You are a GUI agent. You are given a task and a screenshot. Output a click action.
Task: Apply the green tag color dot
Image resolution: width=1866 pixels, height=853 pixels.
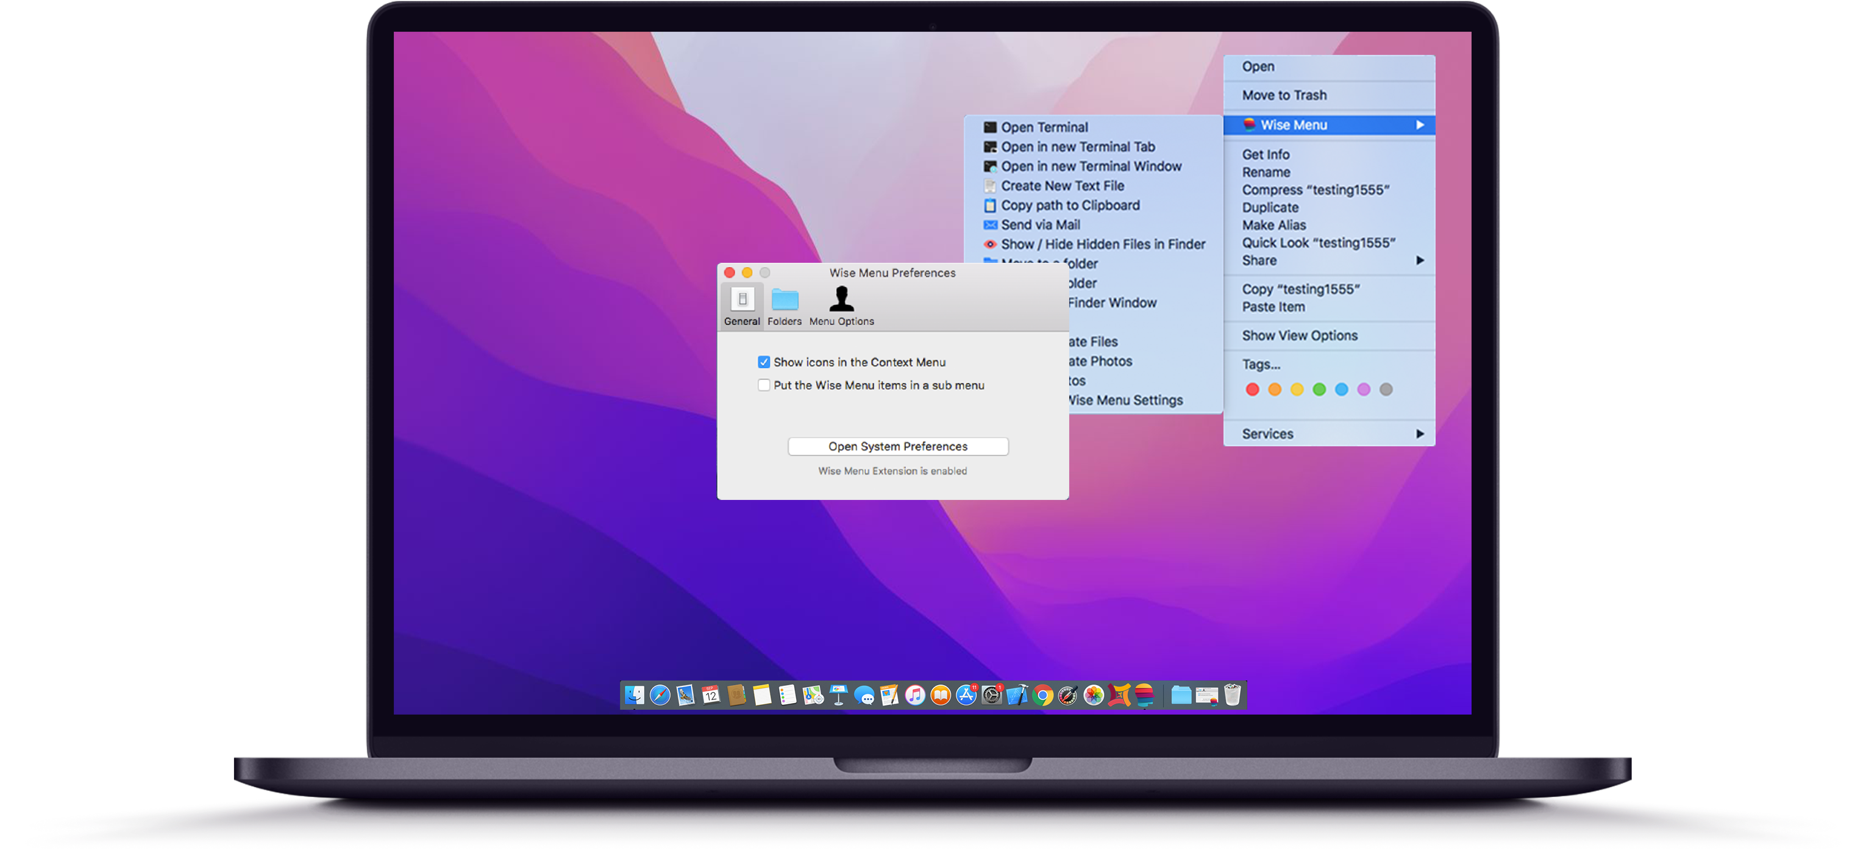[x=1319, y=390]
